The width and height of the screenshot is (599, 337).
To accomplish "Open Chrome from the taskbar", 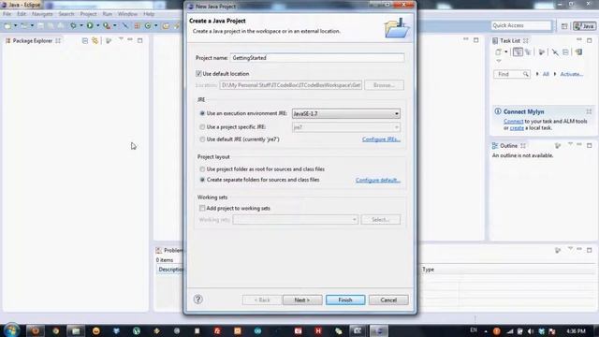I will [56, 330].
